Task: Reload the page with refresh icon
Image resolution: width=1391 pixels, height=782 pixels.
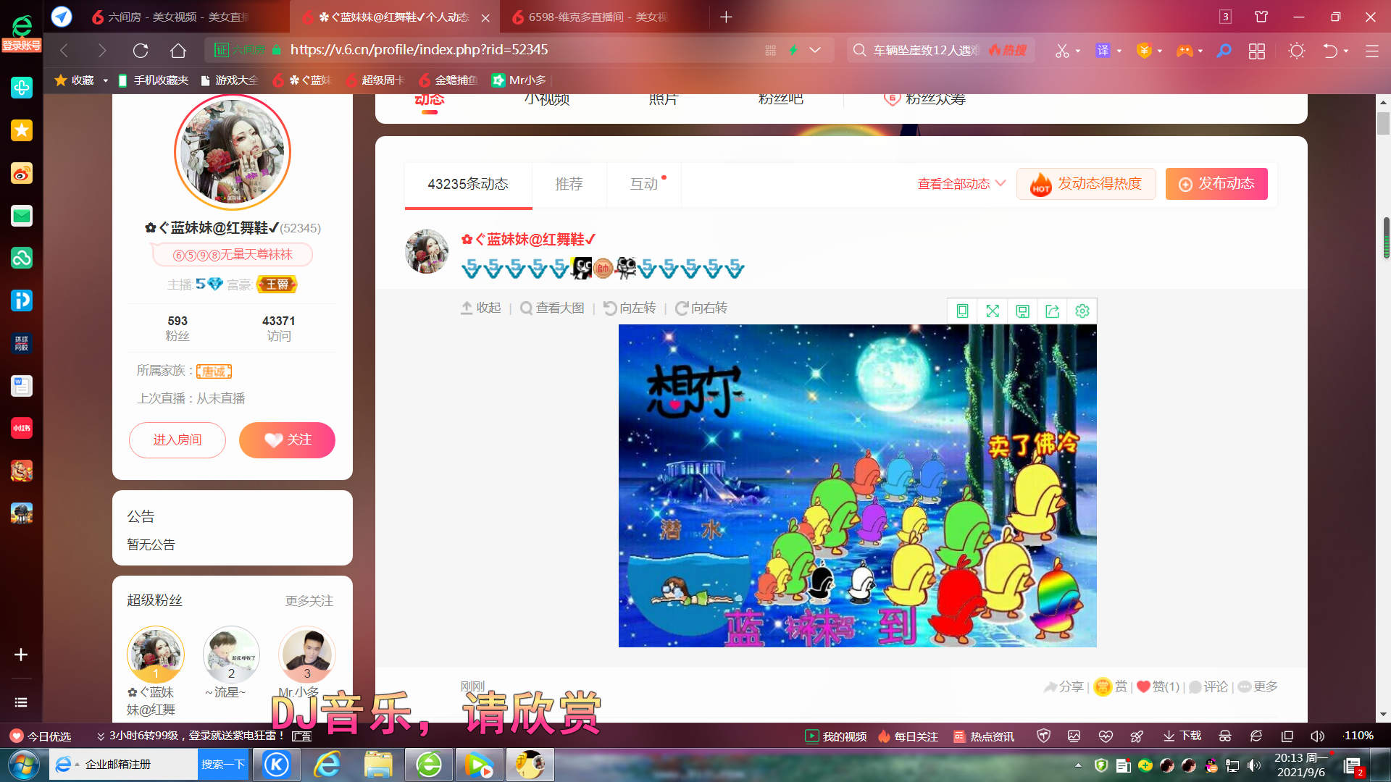Action: [x=141, y=50]
